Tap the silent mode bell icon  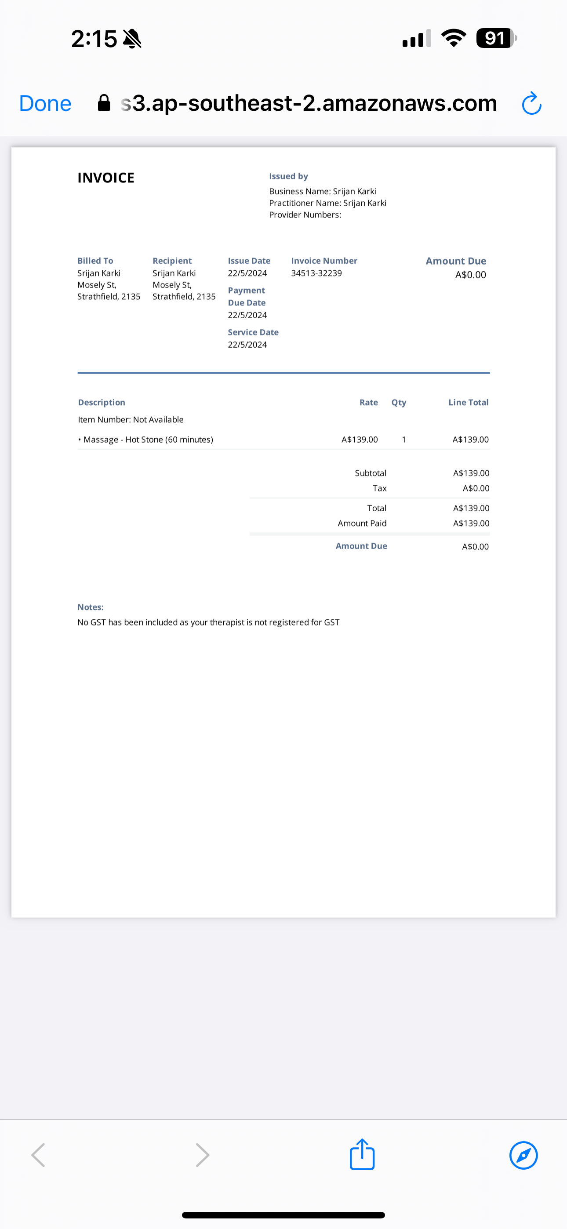[132, 39]
